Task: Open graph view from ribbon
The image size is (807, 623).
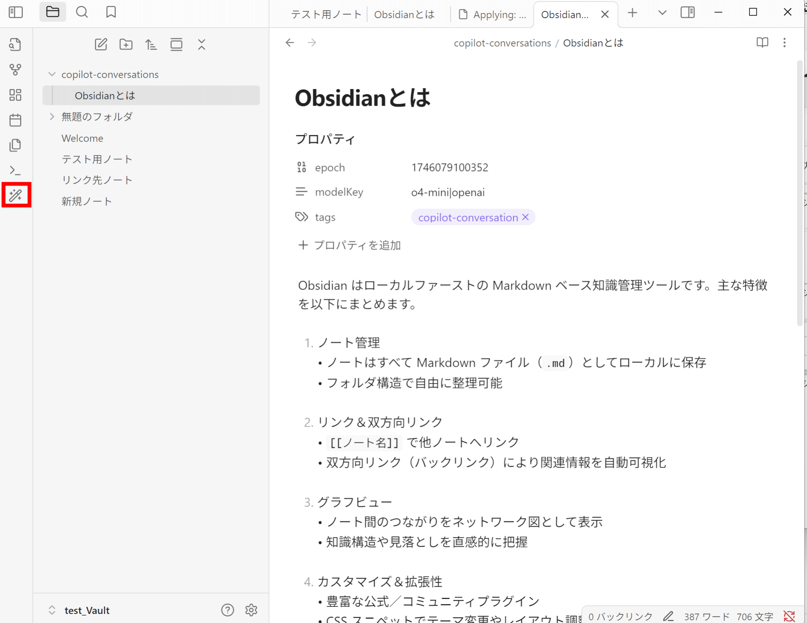Action: click(15, 70)
